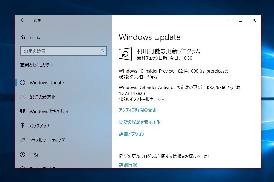Click the search magnifier icon
The width and height of the screenshot is (274, 182).
102,51
